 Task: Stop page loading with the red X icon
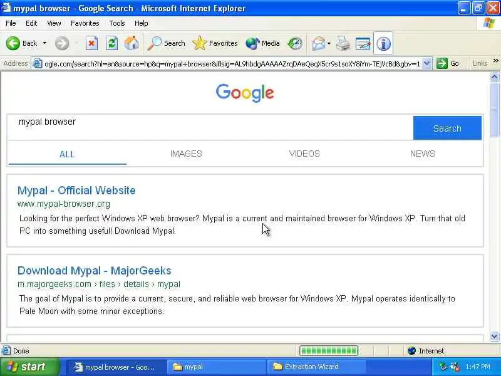(91, 43)
